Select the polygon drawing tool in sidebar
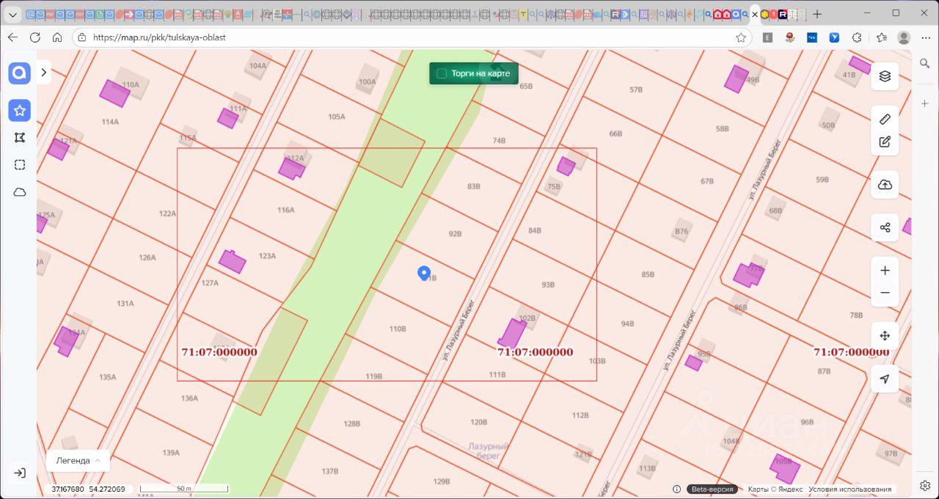The image size is (939, 499). (x=20, y=137)
